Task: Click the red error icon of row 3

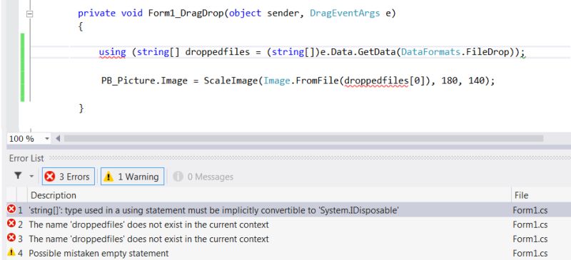Action: [x=11, y=238]
